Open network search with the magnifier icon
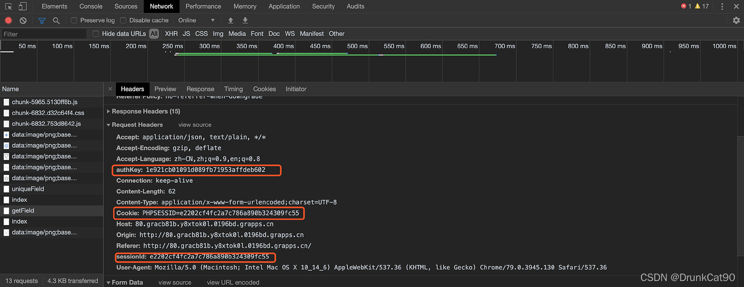 coord(56,20)
